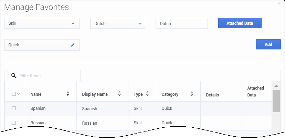
Task: Select Spanish in the Name column
Action: (x=38, y=108)
